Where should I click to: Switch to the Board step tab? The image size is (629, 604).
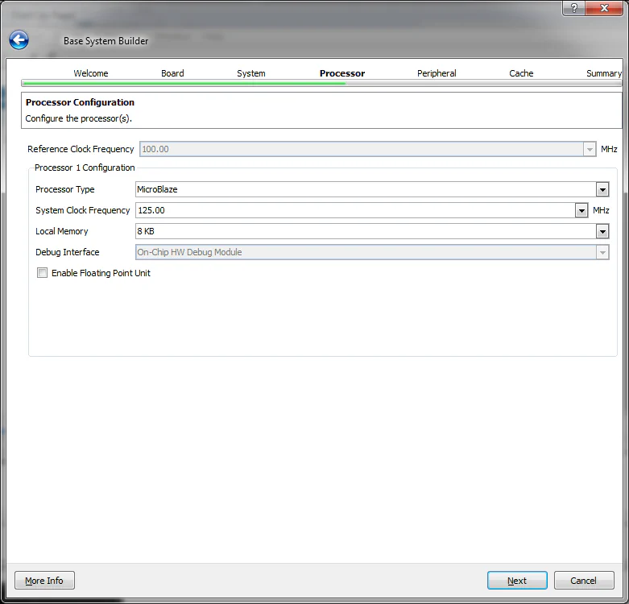[x=172, y=73]
